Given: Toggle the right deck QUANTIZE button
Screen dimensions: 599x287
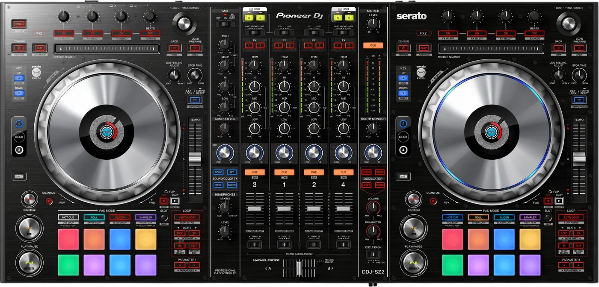Looking at the screenshot, I should (434, 200).
